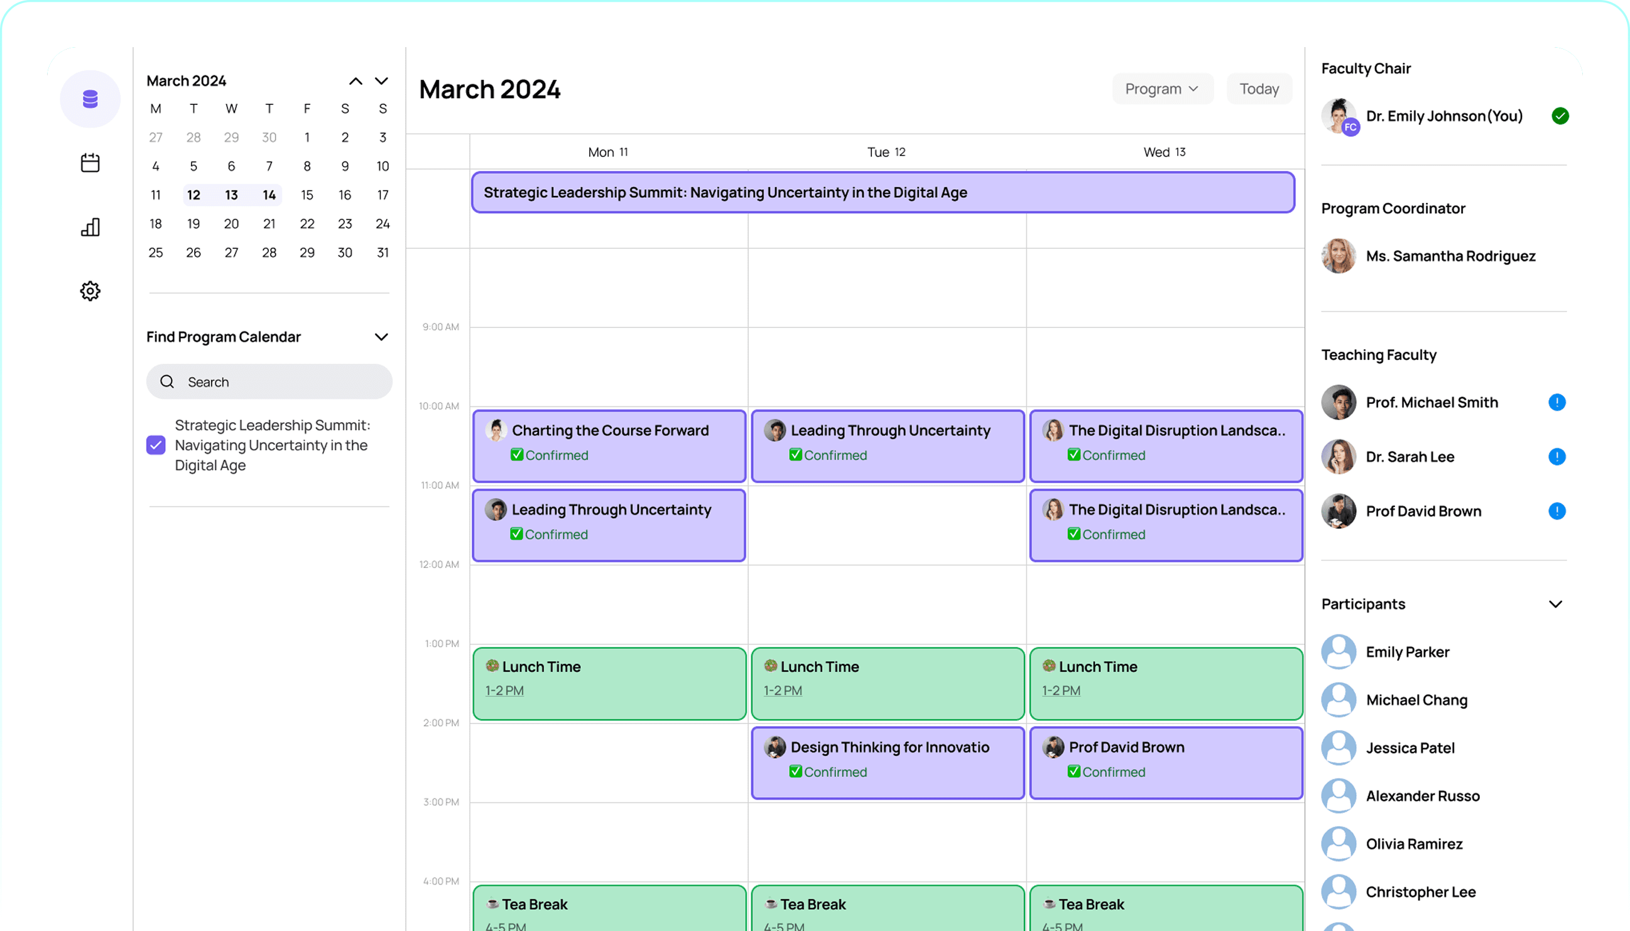Open Tuesday's Design Thinking for Innovation session
The height and width of the screenshot is (931, 1630).
point(888,763)
